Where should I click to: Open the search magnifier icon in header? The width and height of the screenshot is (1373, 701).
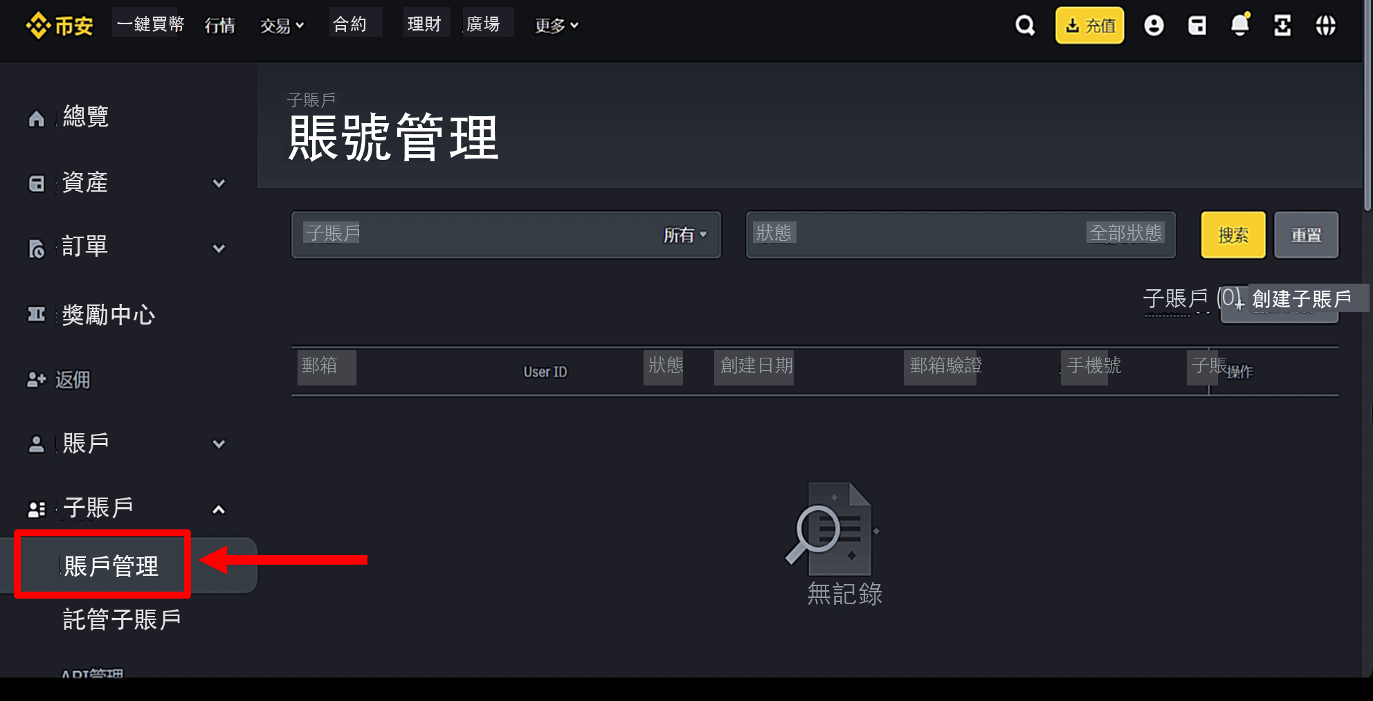tap(1025, 26)
